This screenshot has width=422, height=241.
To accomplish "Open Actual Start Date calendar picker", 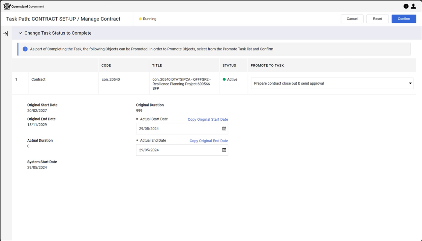I will tap(224, 129).
